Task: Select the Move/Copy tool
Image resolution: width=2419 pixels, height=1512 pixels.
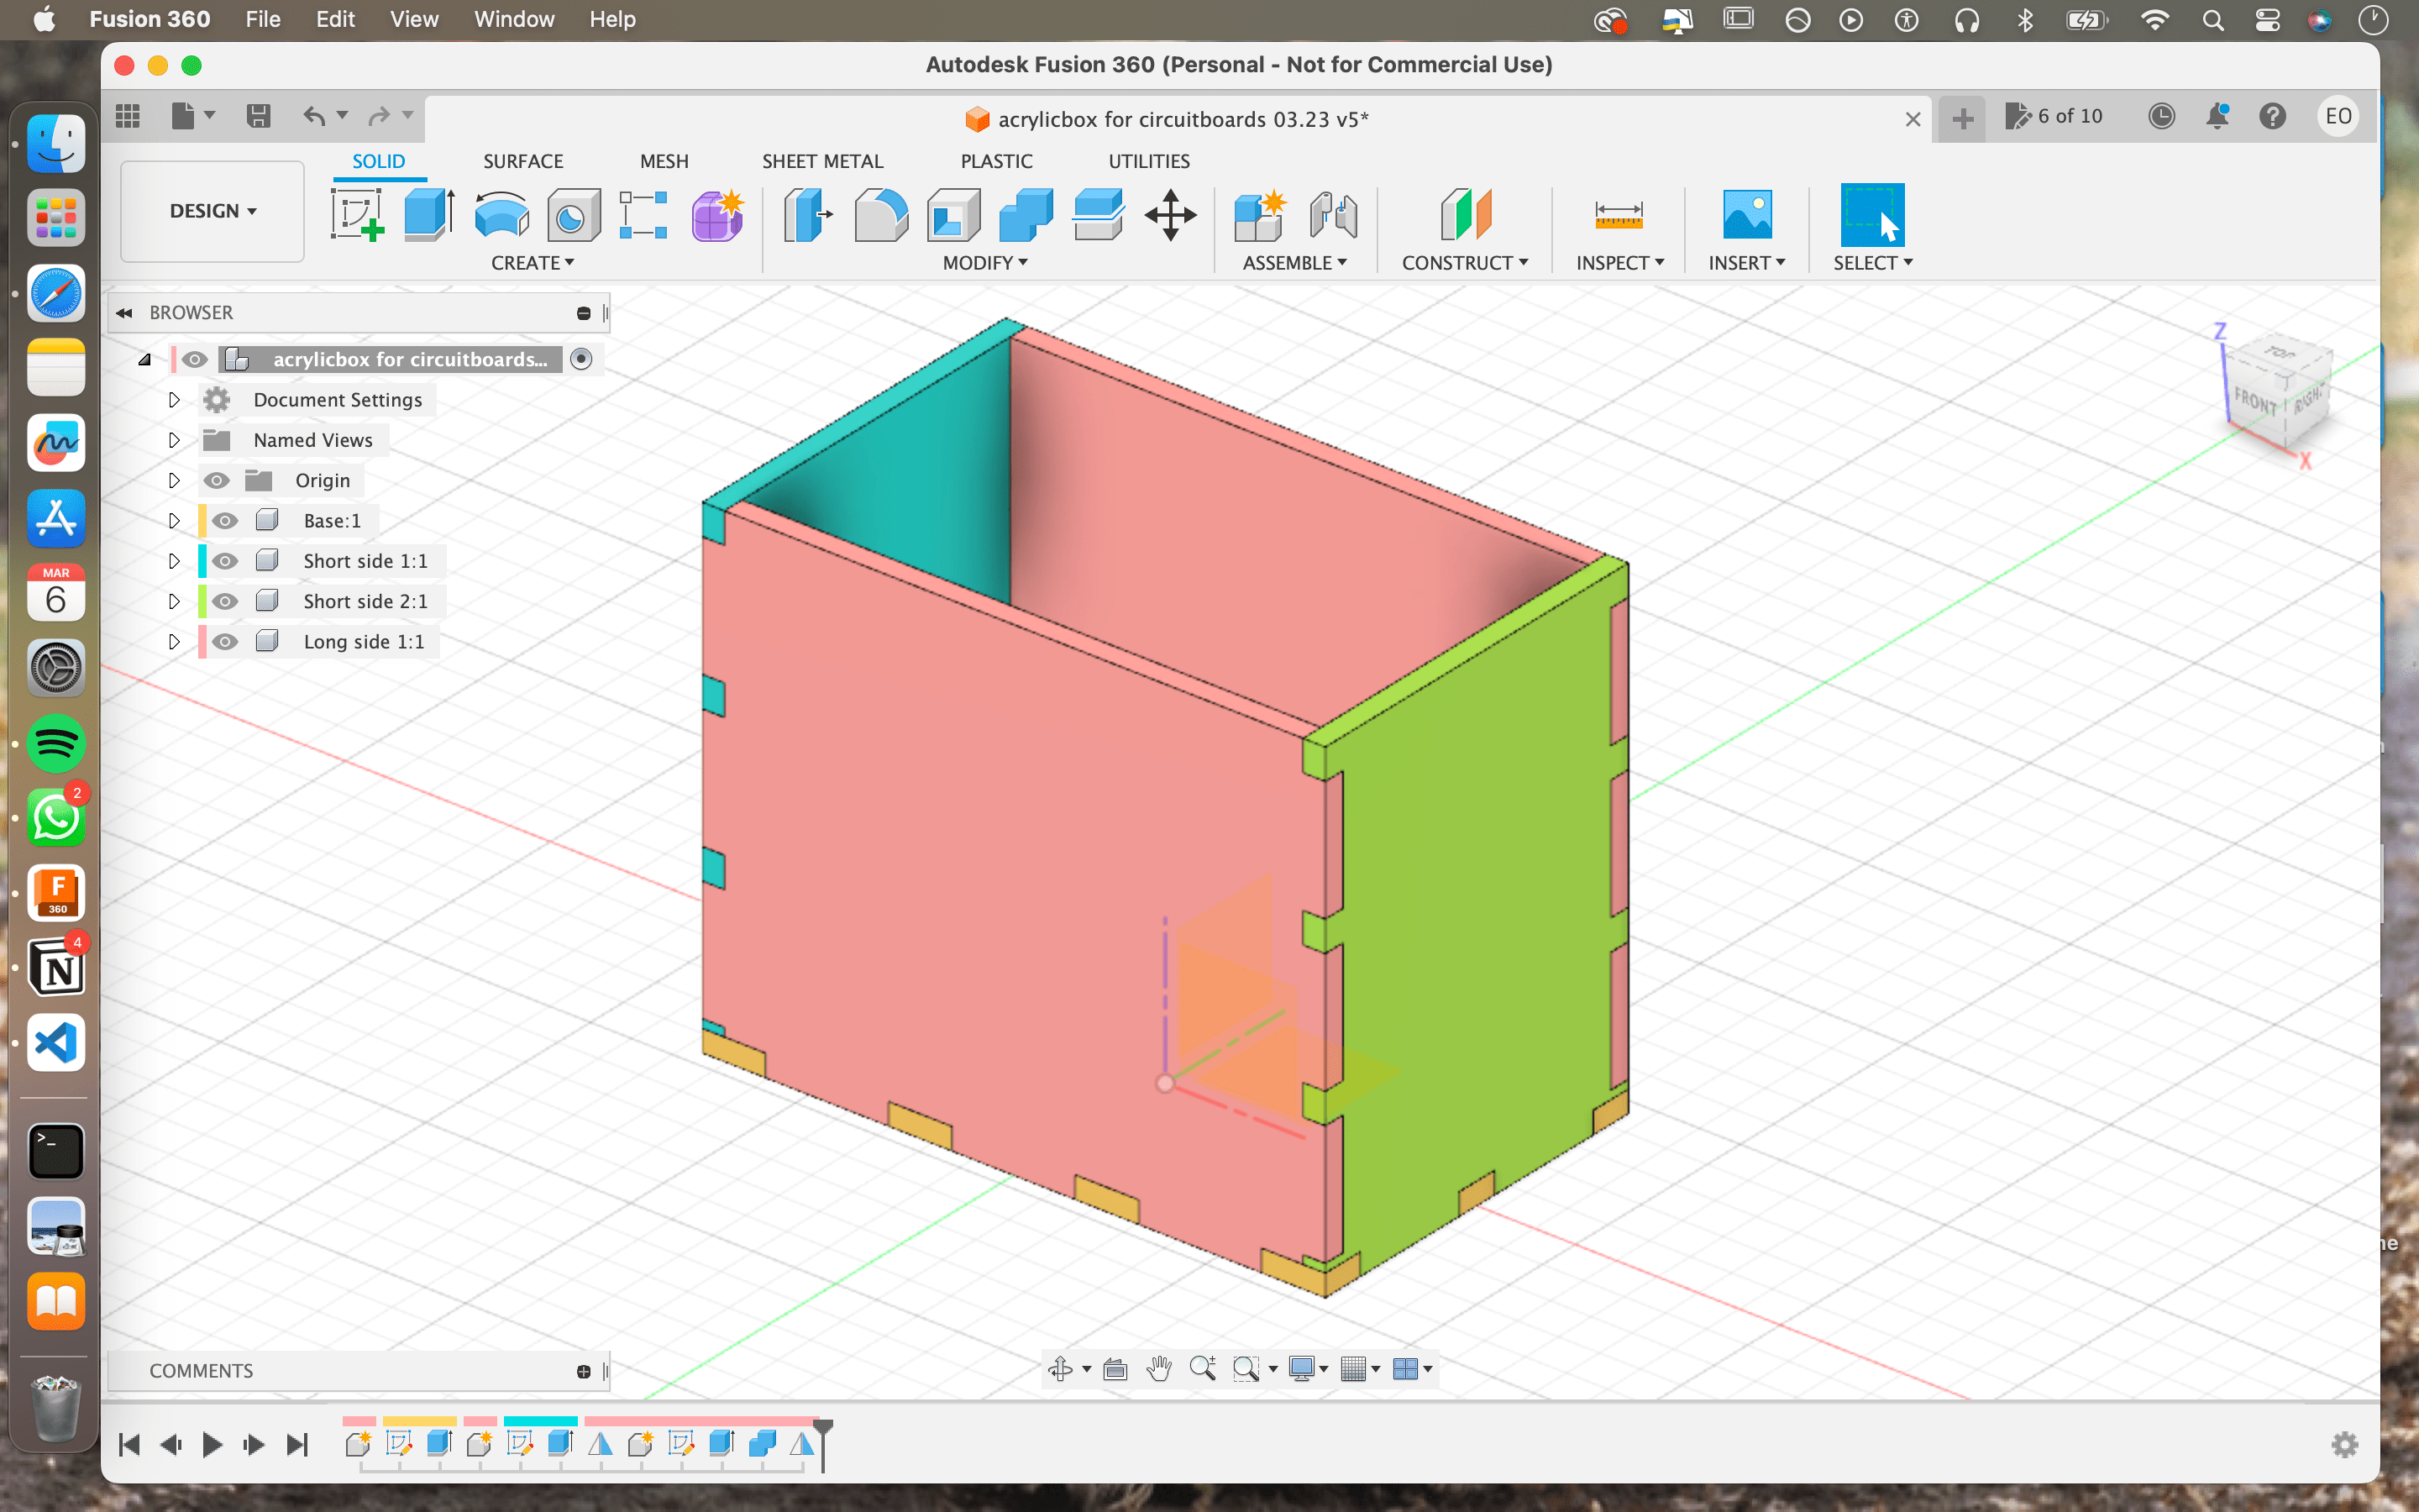Action: (1171, 215)
